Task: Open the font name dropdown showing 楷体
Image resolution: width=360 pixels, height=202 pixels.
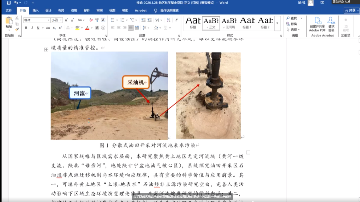Action: pyautogui.click(x=37, y=20)
